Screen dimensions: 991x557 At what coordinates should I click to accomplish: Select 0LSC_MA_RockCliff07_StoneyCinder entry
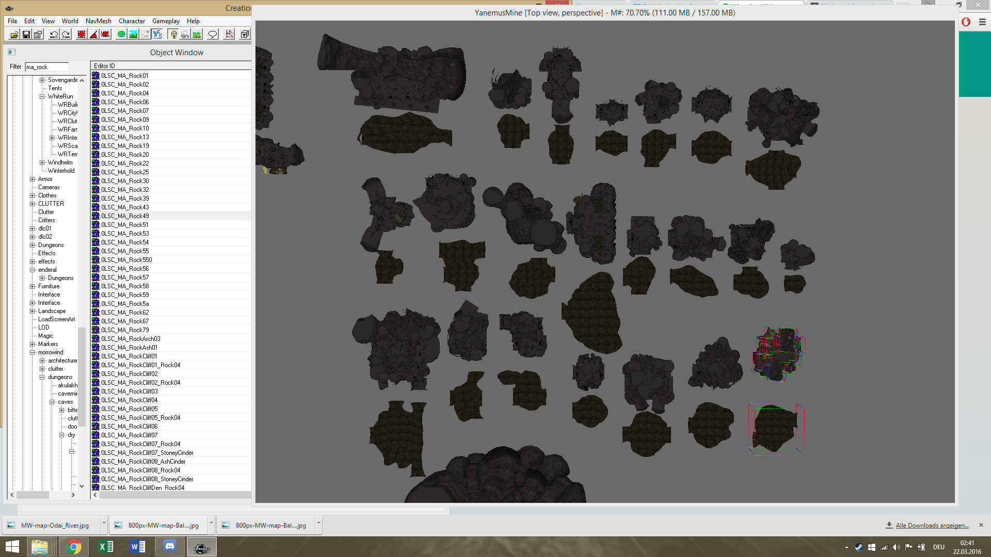147,453
